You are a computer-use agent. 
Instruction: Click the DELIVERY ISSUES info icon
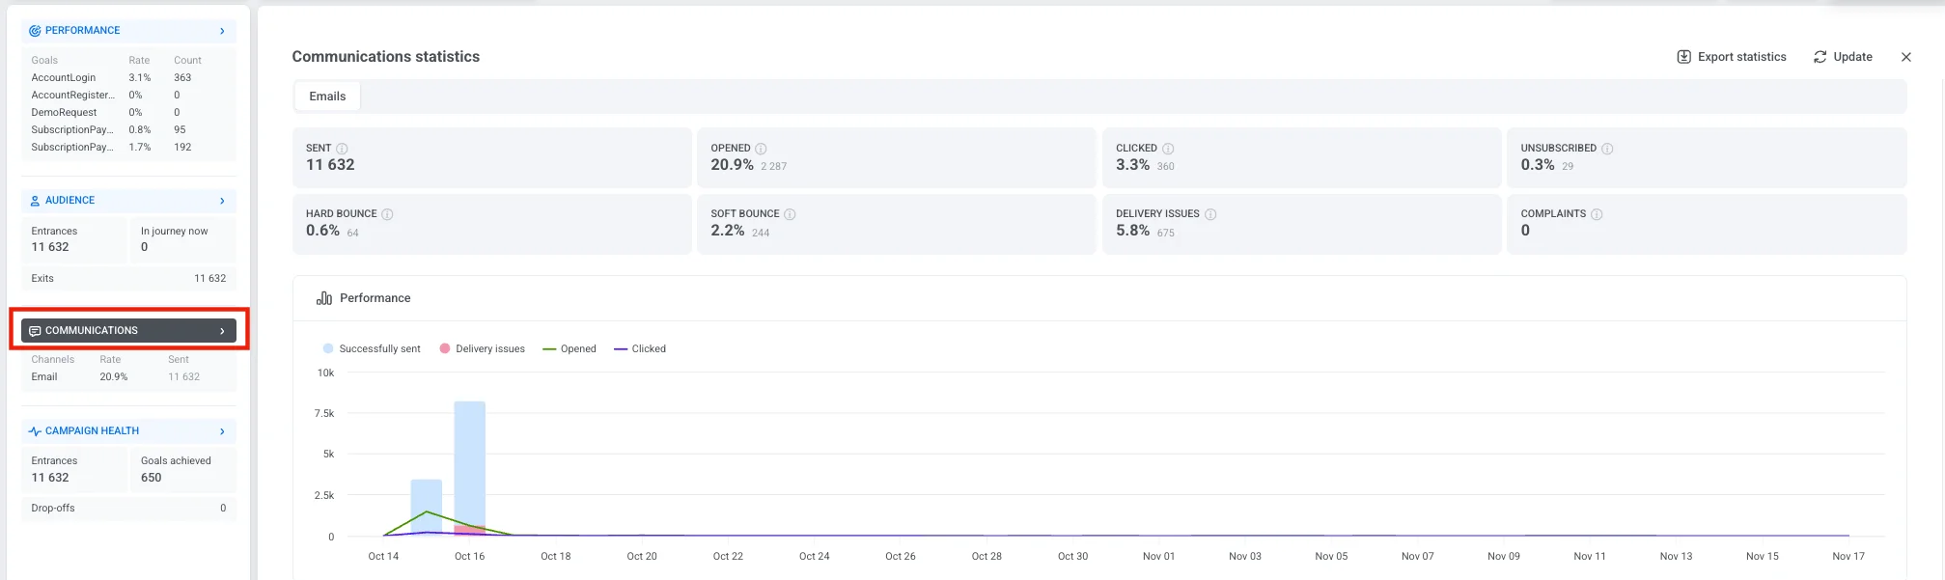[1210, 214]
